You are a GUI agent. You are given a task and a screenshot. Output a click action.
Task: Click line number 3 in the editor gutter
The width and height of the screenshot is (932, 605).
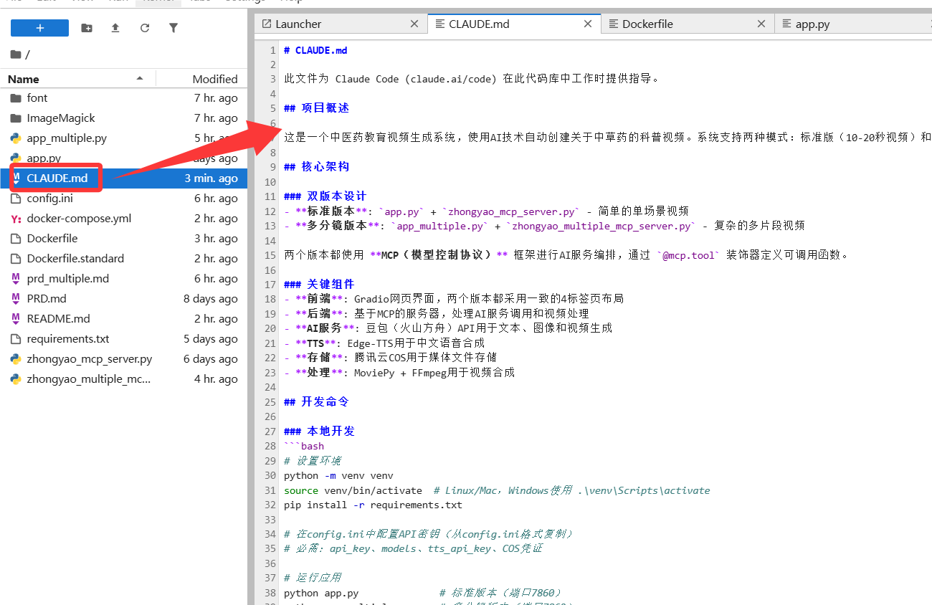[x=272, y=79]
